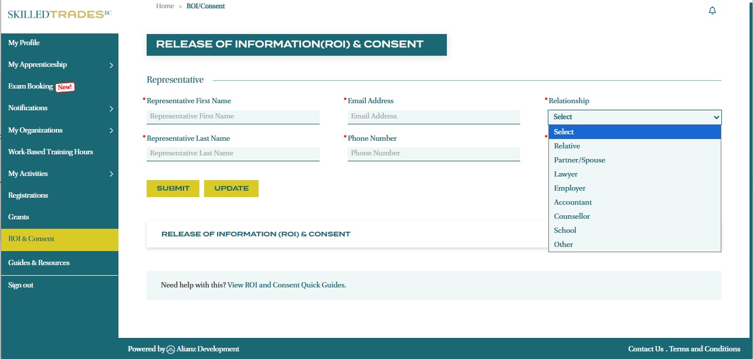Viewport: 753px width, 359px height.
Task: Open Guides & Resources from the sidebar
Action: coord(39,263)
